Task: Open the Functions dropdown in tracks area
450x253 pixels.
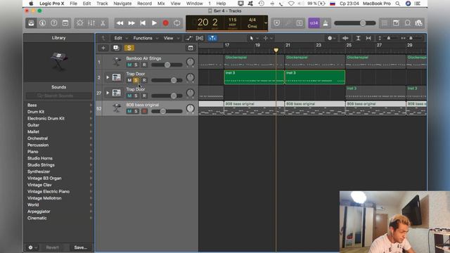Action: (146, 38)
